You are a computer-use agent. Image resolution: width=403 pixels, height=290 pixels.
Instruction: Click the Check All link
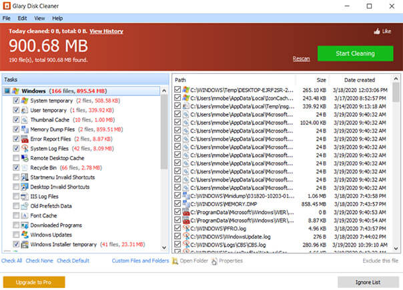pyautogui.click(x=12, y=261)
